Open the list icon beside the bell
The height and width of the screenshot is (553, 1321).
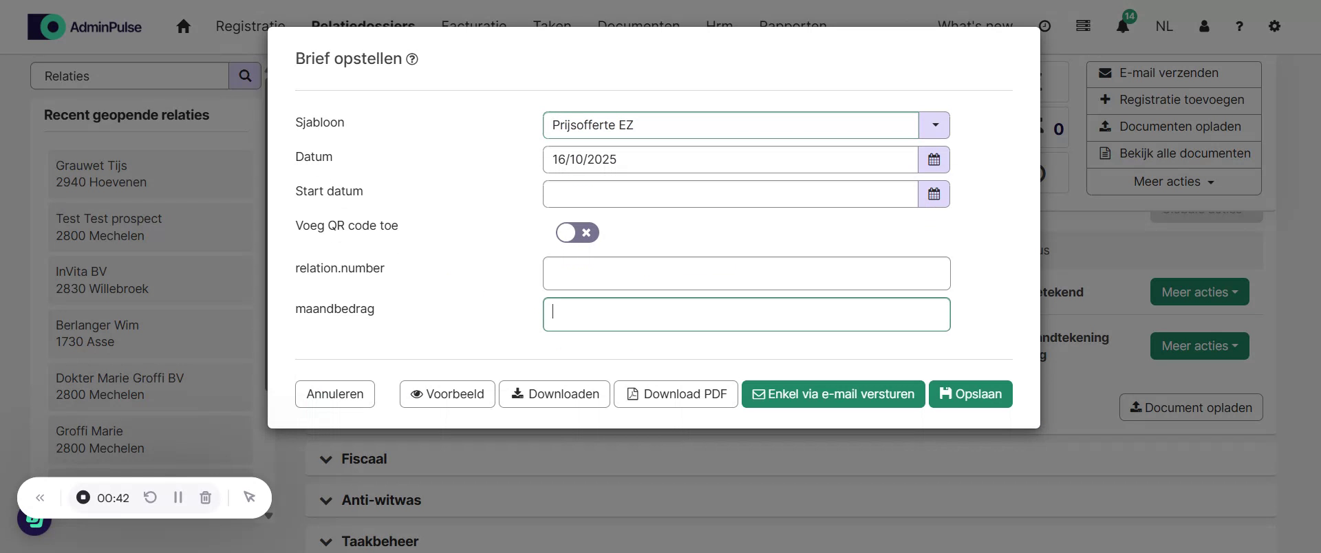pyautogui.click(x=1083, y=26)
